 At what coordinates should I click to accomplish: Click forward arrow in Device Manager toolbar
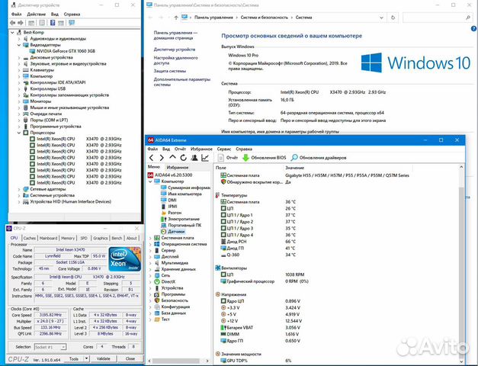pos(21,23)
